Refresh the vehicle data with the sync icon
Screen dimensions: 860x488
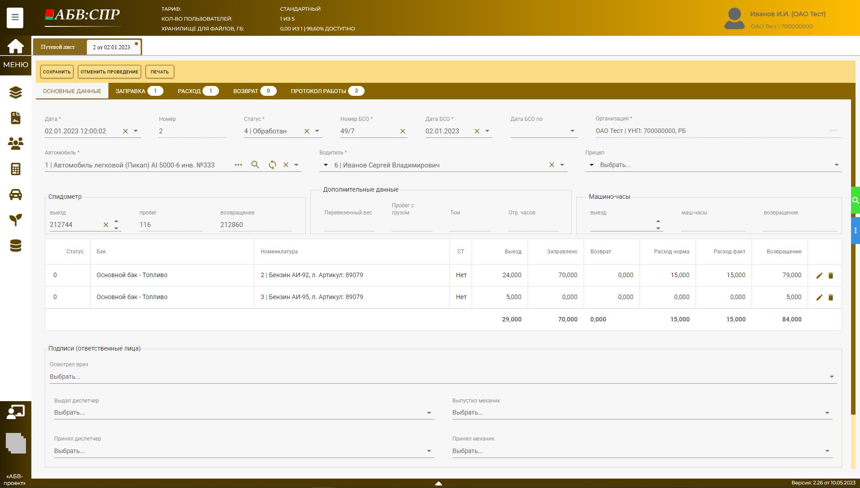(x=272, y=165)
